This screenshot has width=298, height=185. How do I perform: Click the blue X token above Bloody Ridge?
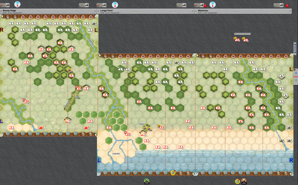tap(17, 4)
